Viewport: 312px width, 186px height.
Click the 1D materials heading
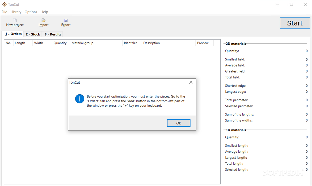236,130
